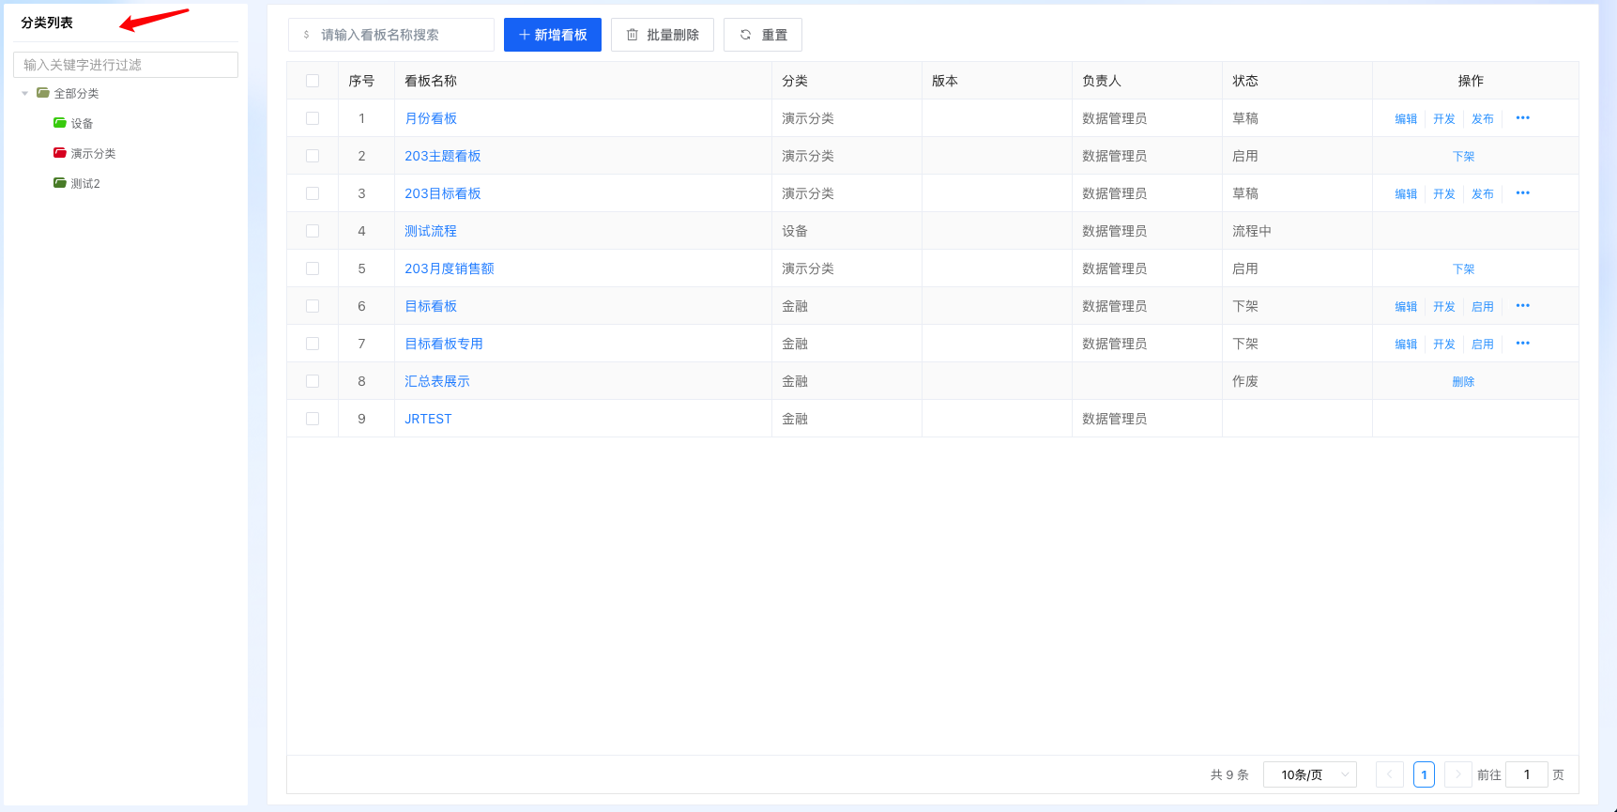This screenshot has height=812, width=1617.
Task: Click the dark green folder icon beside 测试2
Action: [x=60, y=183]
